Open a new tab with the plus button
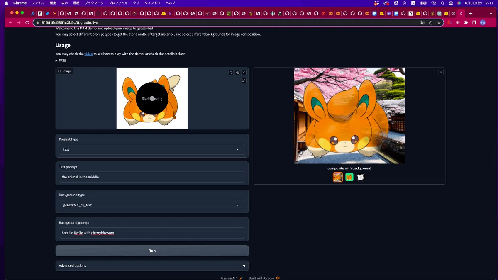The height and width of the screenshot is (280, 498). tap(470, 13)
